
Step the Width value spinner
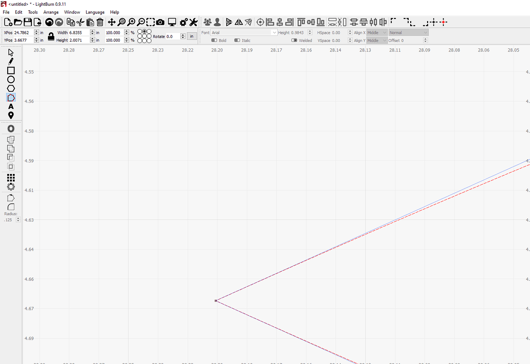[x=92, y=33]
